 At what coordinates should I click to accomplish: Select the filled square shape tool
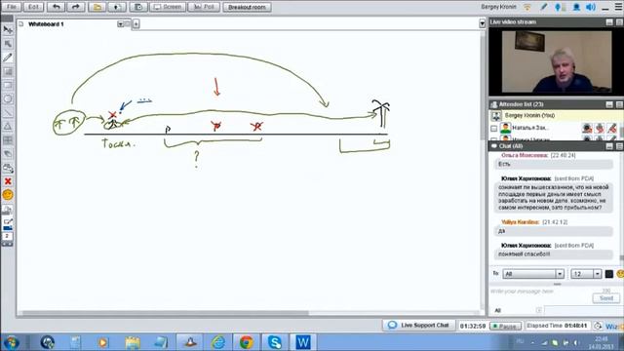pyautogui.click(x=8, y=71)
